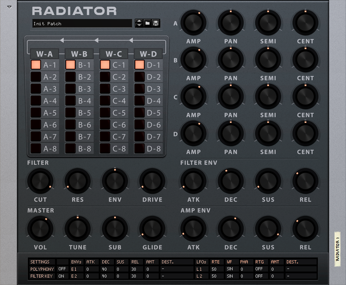This screenshot has height=285, width=346.
Task: Toggle the lit A-1 wave button
Action: coord(36,65)
